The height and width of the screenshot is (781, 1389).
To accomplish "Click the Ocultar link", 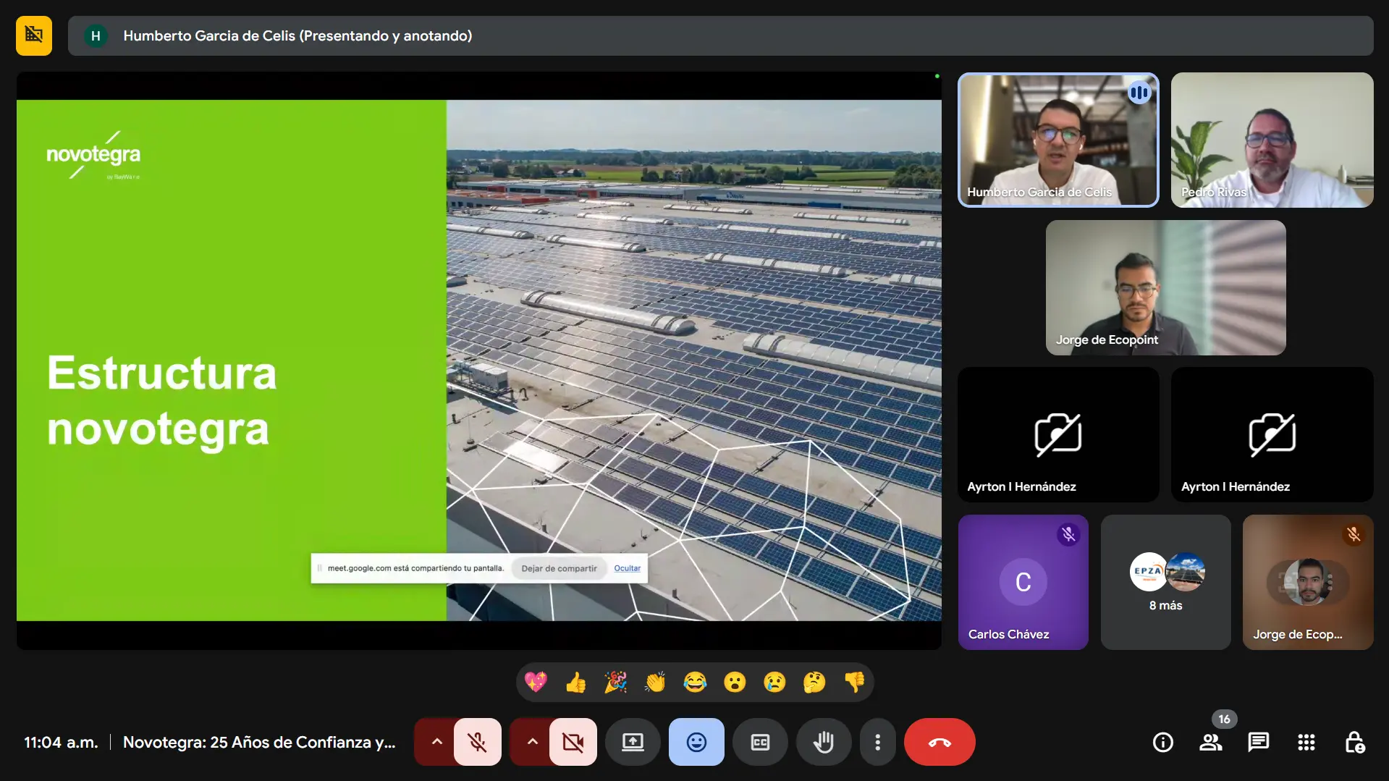I will 627,568.
